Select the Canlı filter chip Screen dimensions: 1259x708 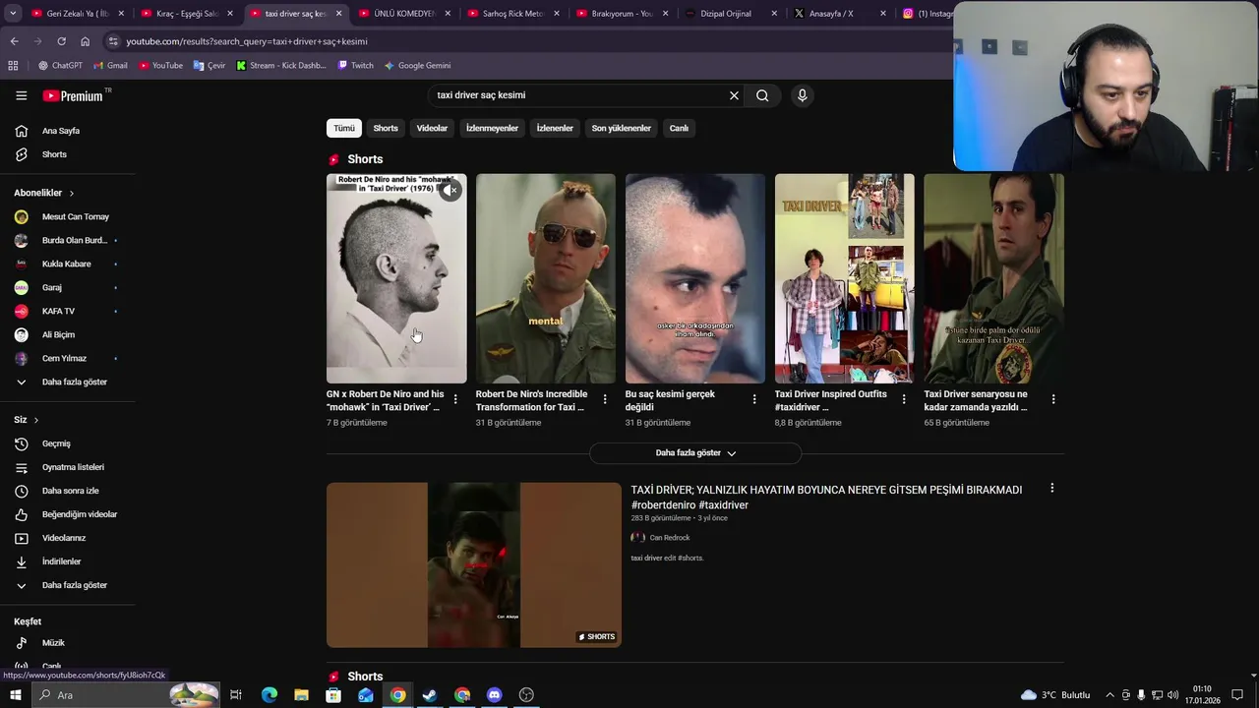click(x=679, y=128)
